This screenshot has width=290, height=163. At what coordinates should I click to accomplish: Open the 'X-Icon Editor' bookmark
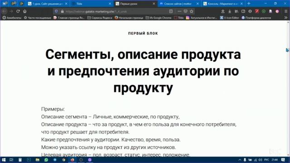[229, 18]
